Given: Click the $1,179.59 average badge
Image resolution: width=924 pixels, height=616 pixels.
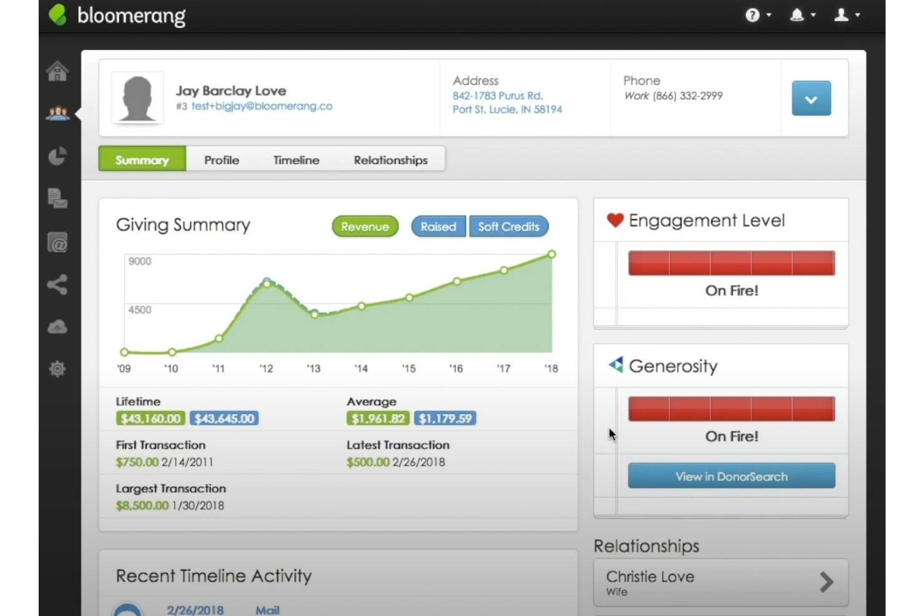Looking at the screenshot, I should [445, 419].
